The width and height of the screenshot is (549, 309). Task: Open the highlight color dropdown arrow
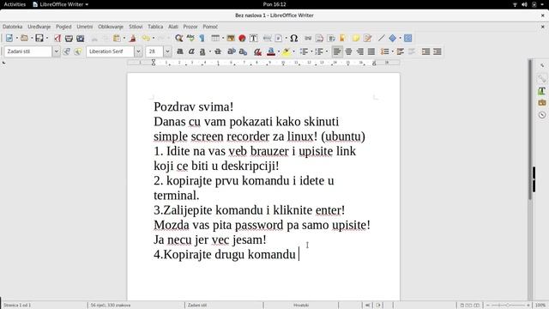pos(293,51)
